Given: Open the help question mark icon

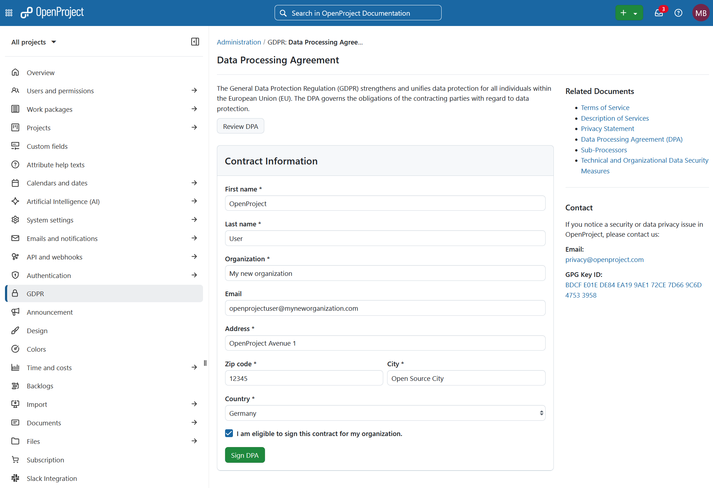Looking at the screenshot, I should (x=678, y=13).
